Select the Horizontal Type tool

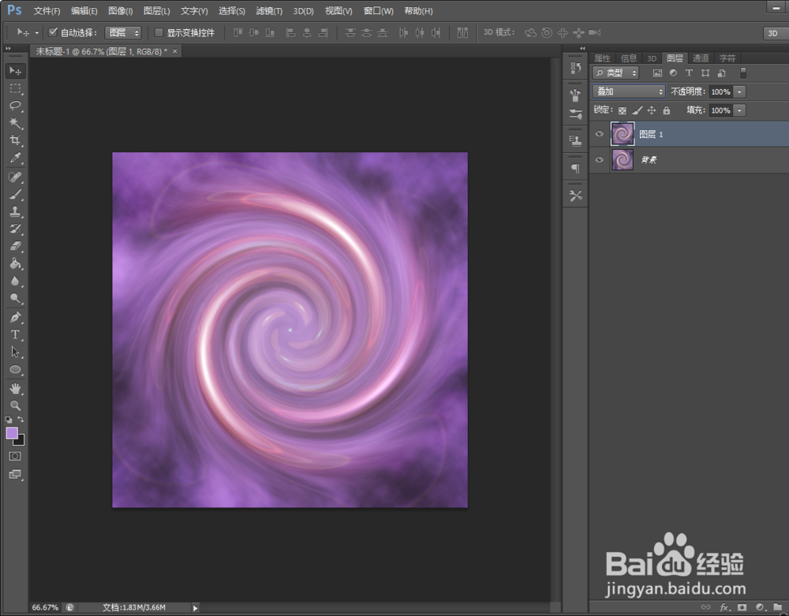click(x=16, y=334)
